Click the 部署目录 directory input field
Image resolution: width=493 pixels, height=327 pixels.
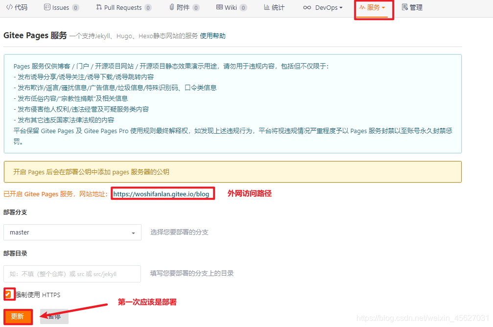(72, 274)
